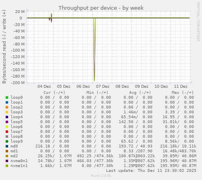Image resolution: width=202 pixels, height=180 pixels.
Task: Click the 'md0' device name
Action: [14, 146]
